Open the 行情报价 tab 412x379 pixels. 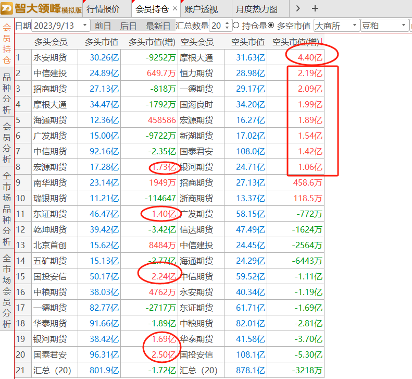[x=103, y=9]
